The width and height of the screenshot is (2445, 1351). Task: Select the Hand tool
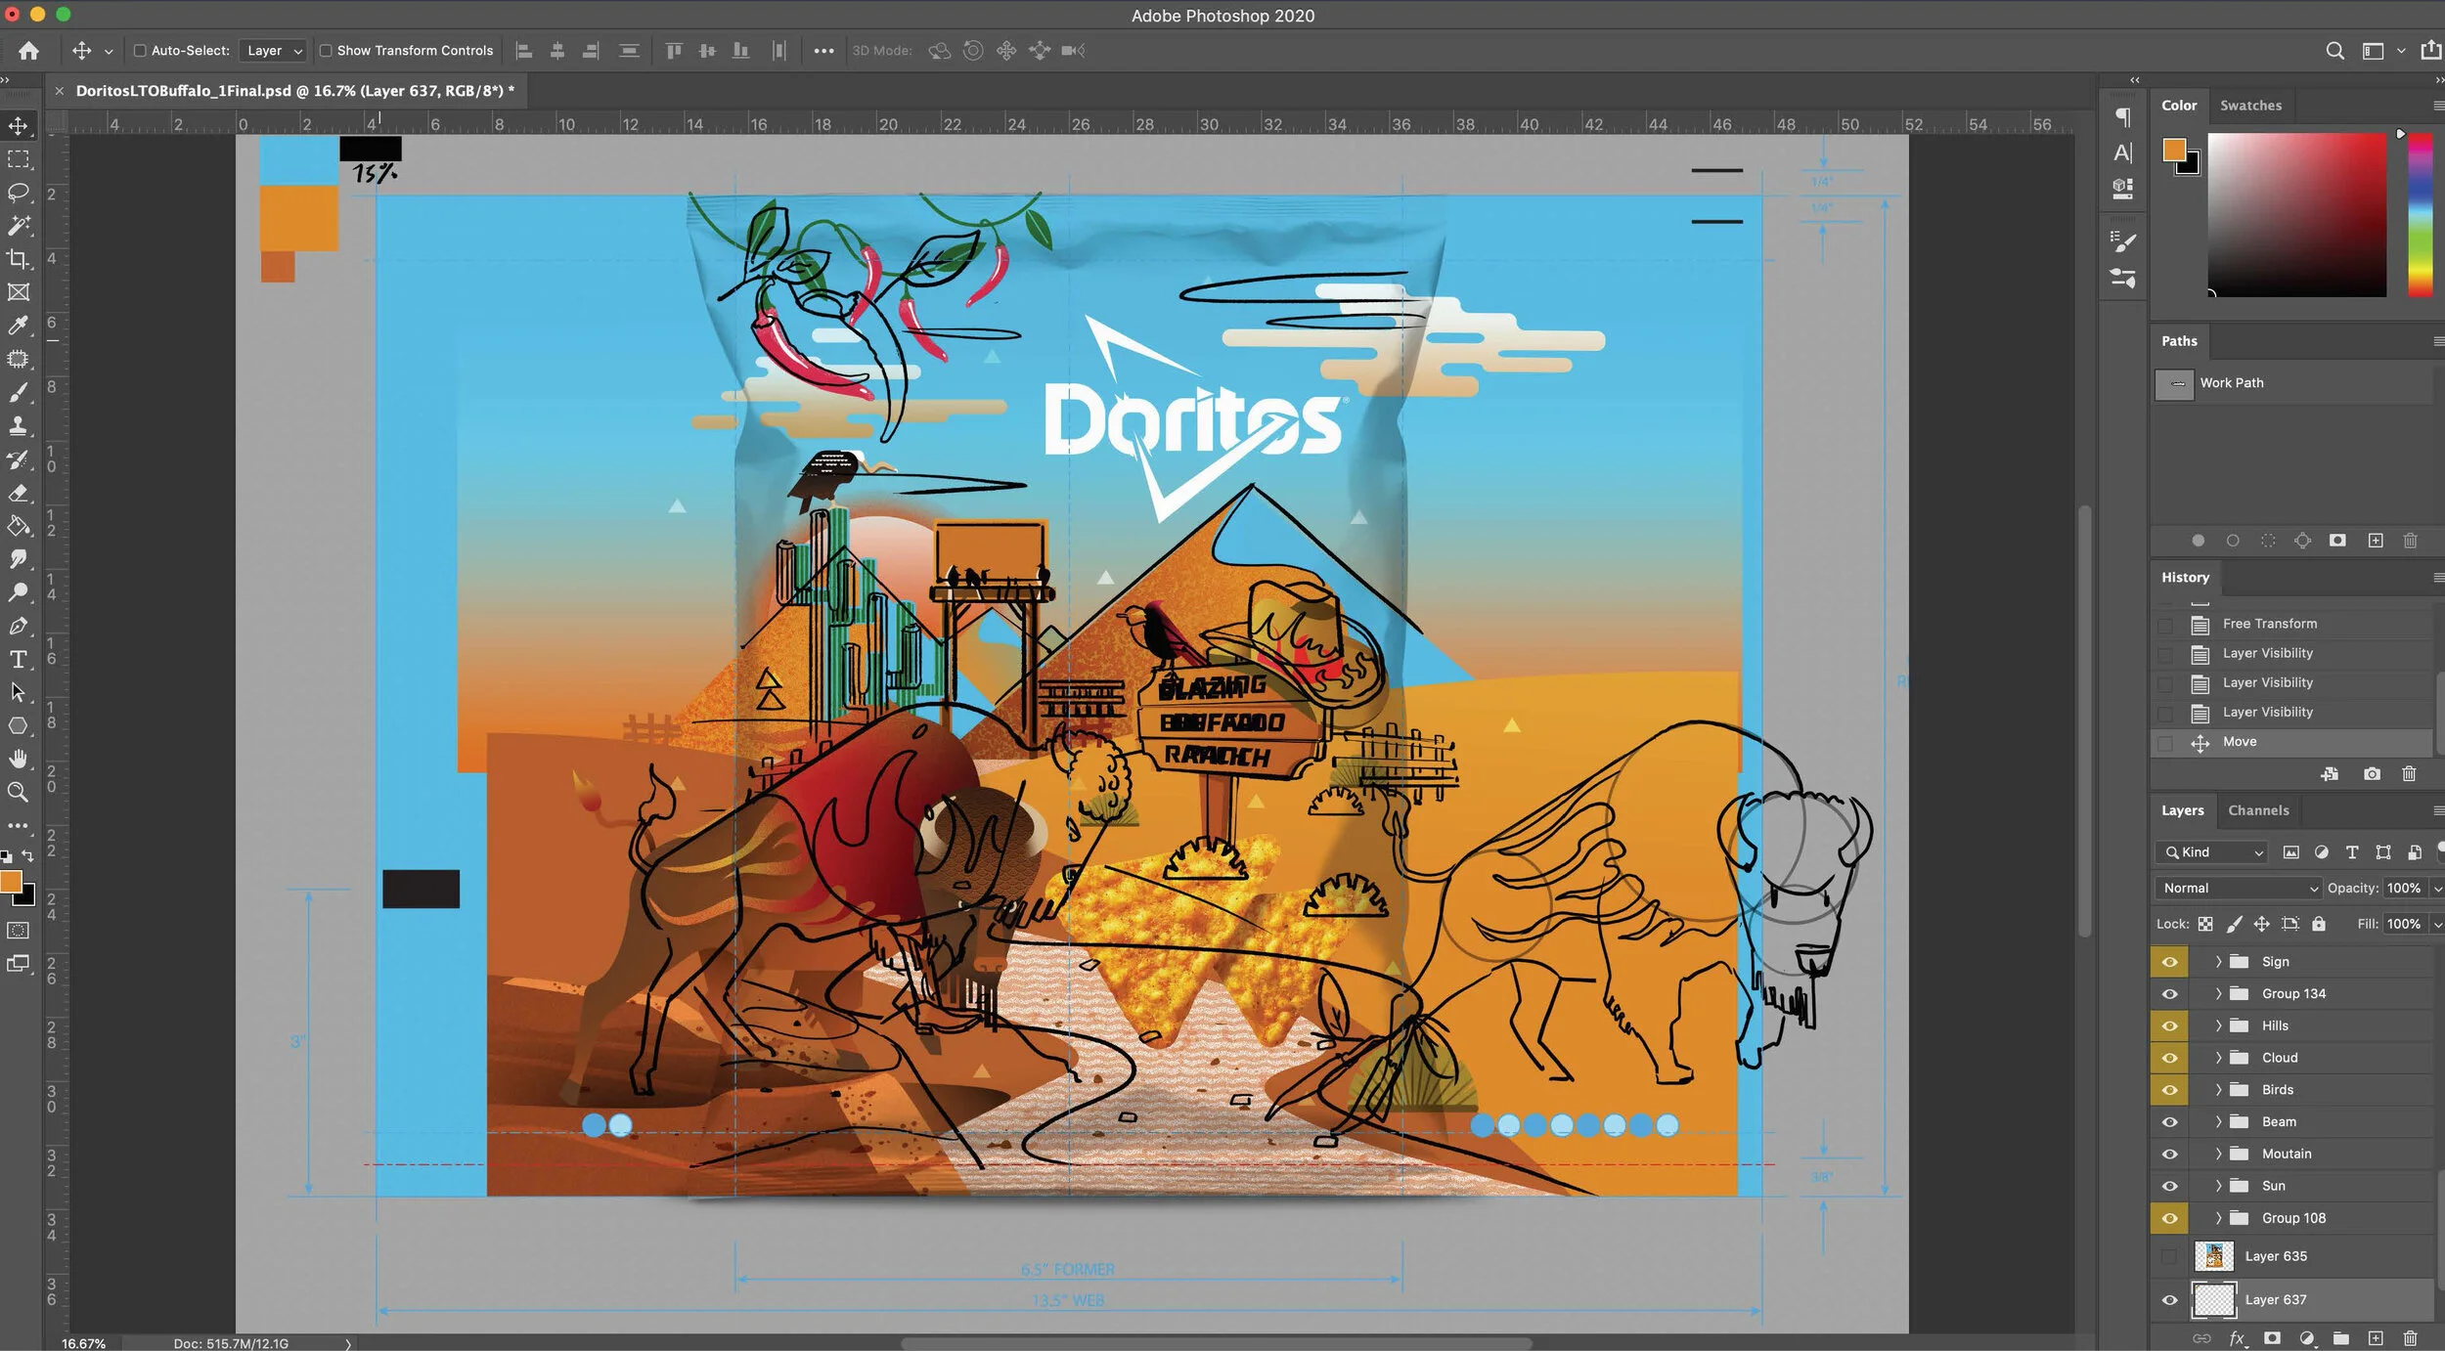coord(19,759)
